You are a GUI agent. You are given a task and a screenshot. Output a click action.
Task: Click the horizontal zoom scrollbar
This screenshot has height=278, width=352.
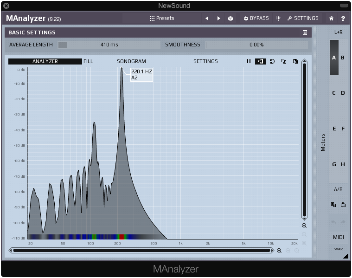[x=141, y=250]
